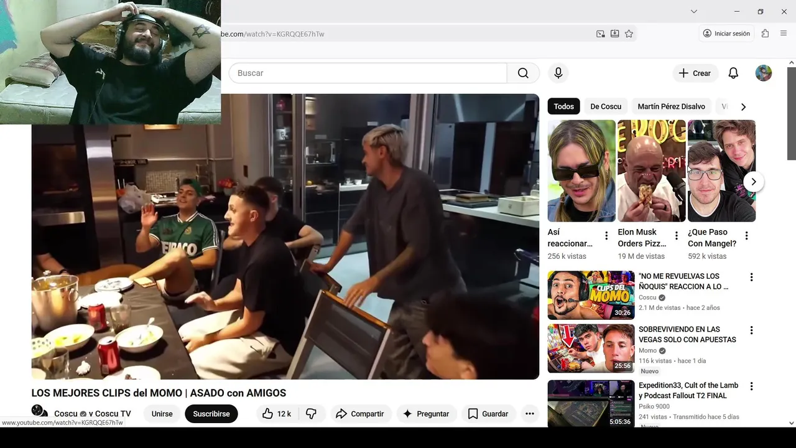
Task: Click the main video player
Action: (x=285, y=236)
